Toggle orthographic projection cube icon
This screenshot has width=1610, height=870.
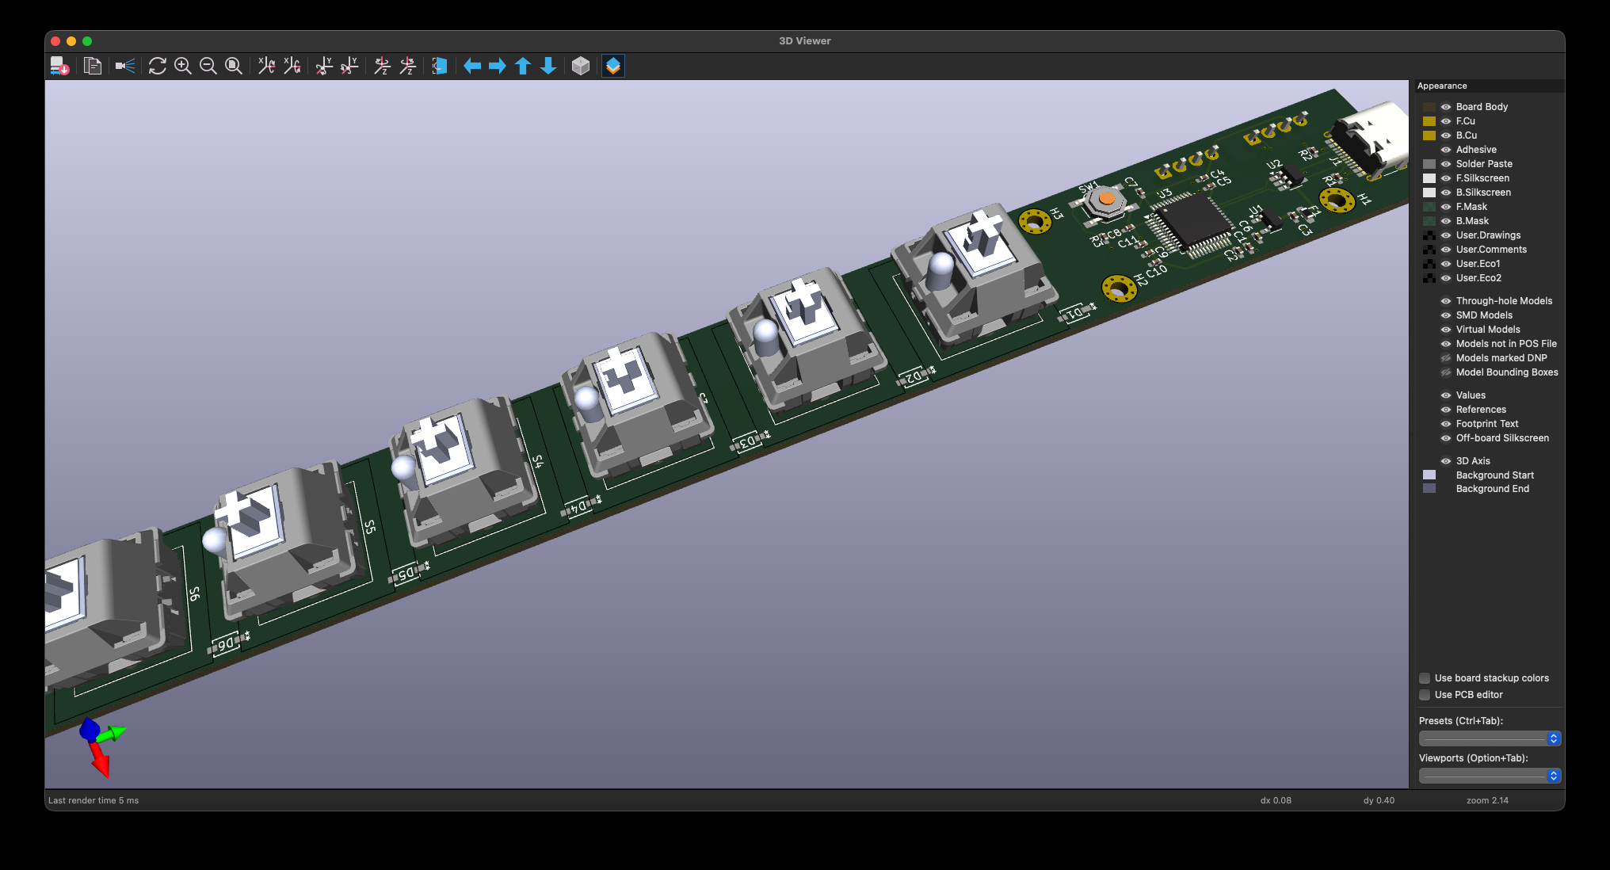tap(581, 66)
